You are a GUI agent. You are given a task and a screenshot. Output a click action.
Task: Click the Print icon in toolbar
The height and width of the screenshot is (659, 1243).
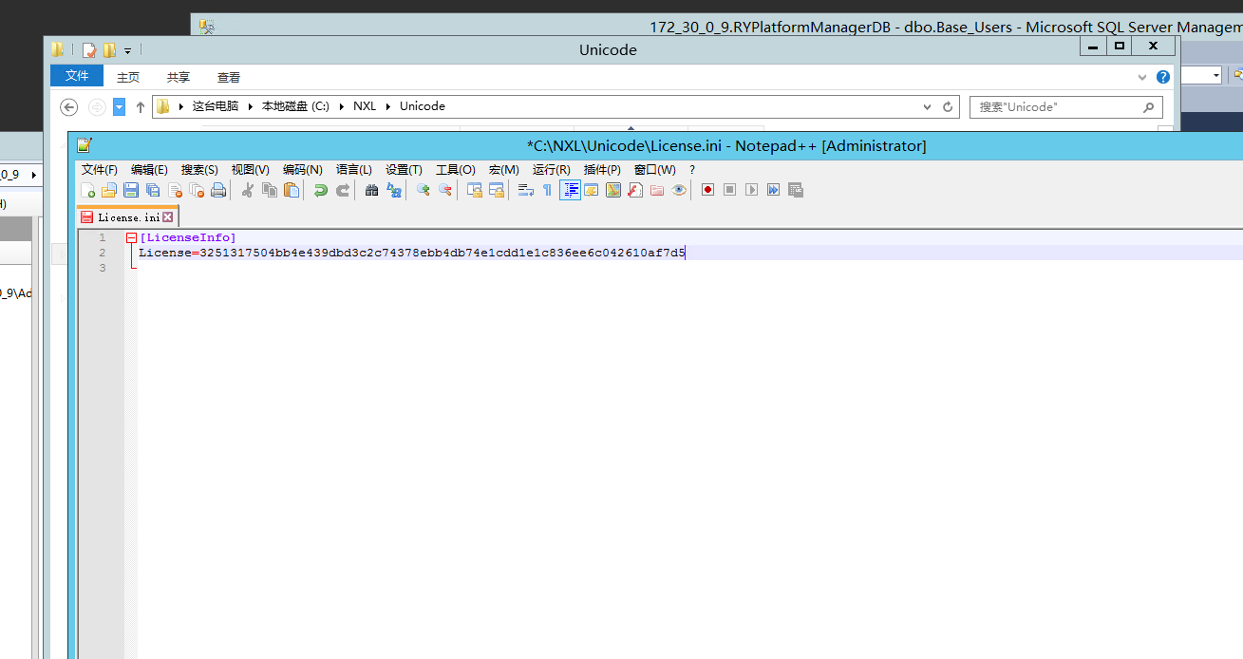218,190
